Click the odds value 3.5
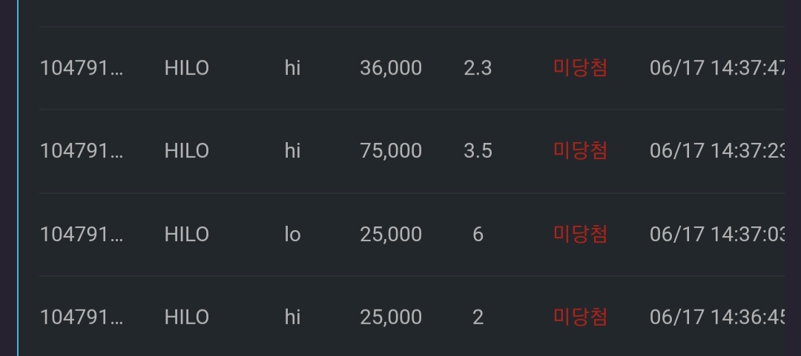This screenshot has height=356, width=801. click(478, 151)
